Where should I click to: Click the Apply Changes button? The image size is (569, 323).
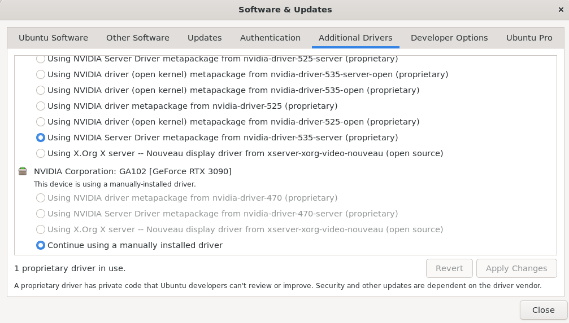click(x=516, y=268)
